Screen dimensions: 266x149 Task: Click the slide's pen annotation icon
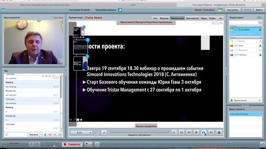click(74, 120)
